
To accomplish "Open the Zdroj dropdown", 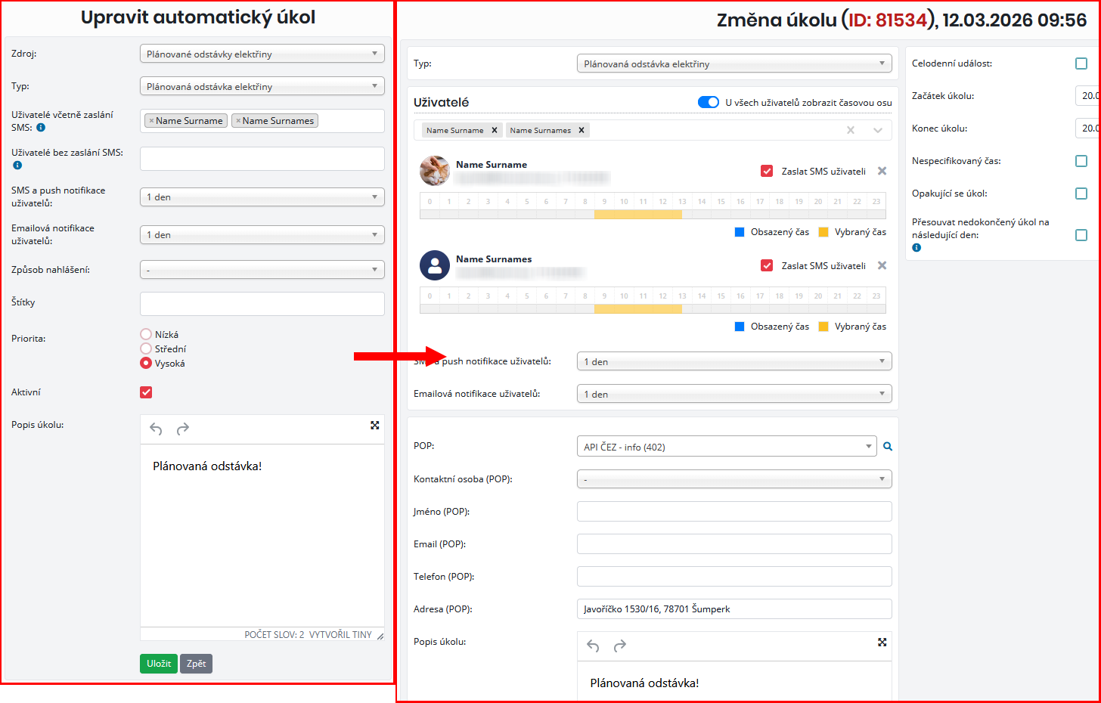I will (x=262, y=54).
